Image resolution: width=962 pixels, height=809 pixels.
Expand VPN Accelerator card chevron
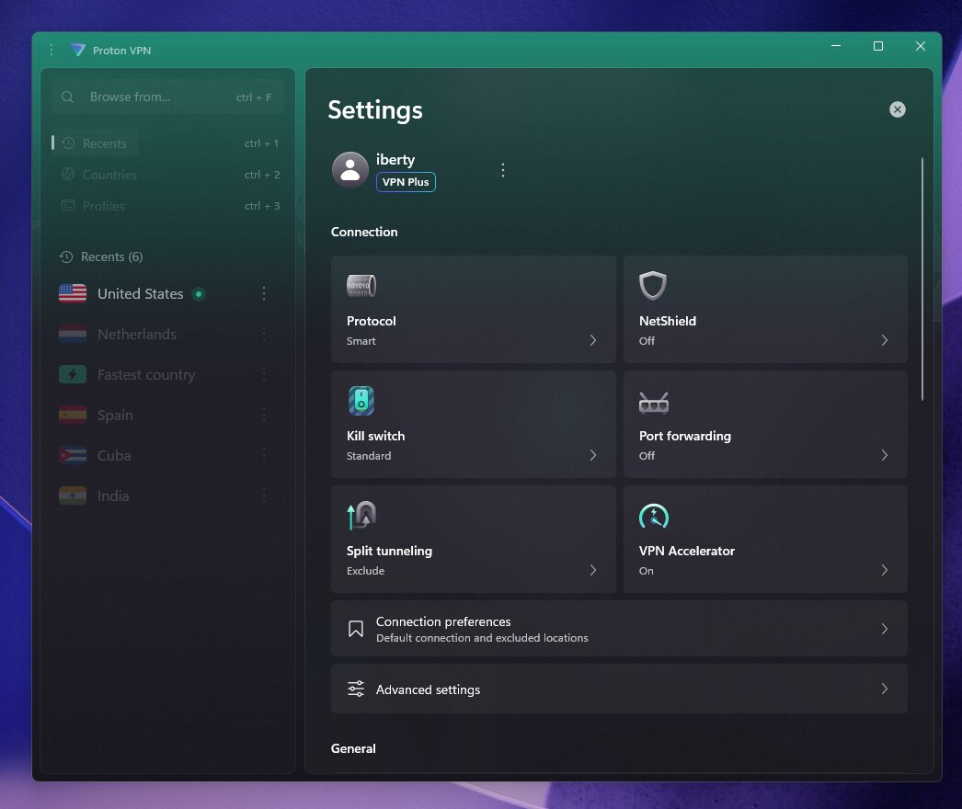coord(884,570)
